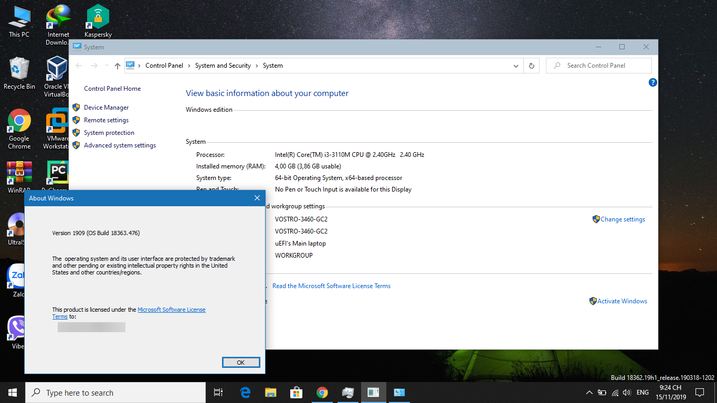Screen dimensions: 717x403
Task: Open Remote settings link
Action: point(106,120)
